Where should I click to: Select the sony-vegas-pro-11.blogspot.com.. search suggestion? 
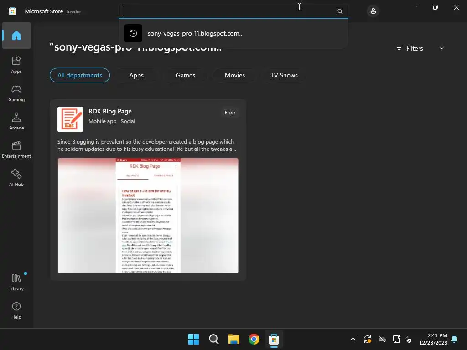tap(233, 33)
